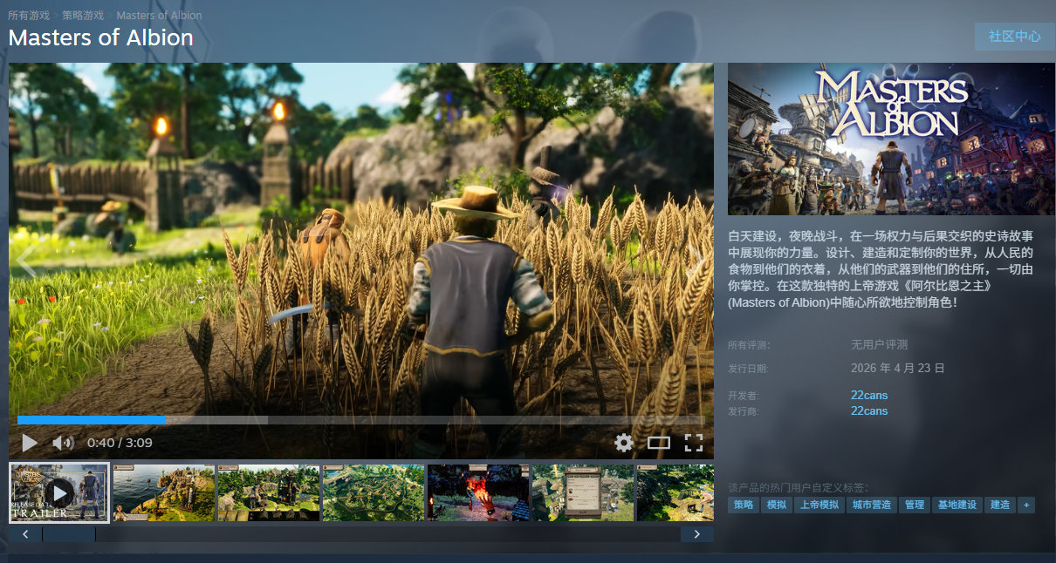Click the play overlay on the TRAILER thumbnail
1056x563 pixels.
[58, 492]
